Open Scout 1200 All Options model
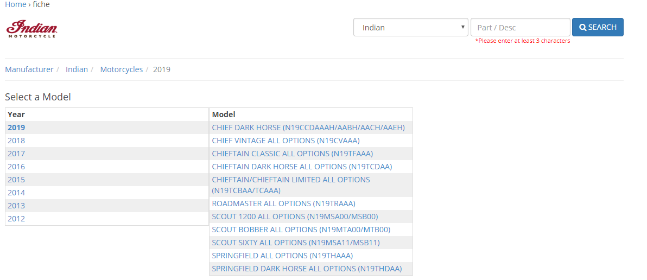647x280 pixels. tap(295, 217)
